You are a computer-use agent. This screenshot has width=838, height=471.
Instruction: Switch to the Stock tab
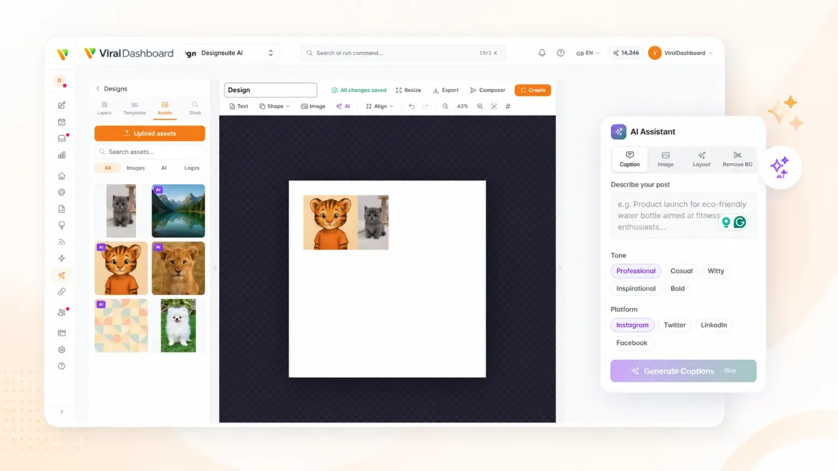(x=195, y=108)
